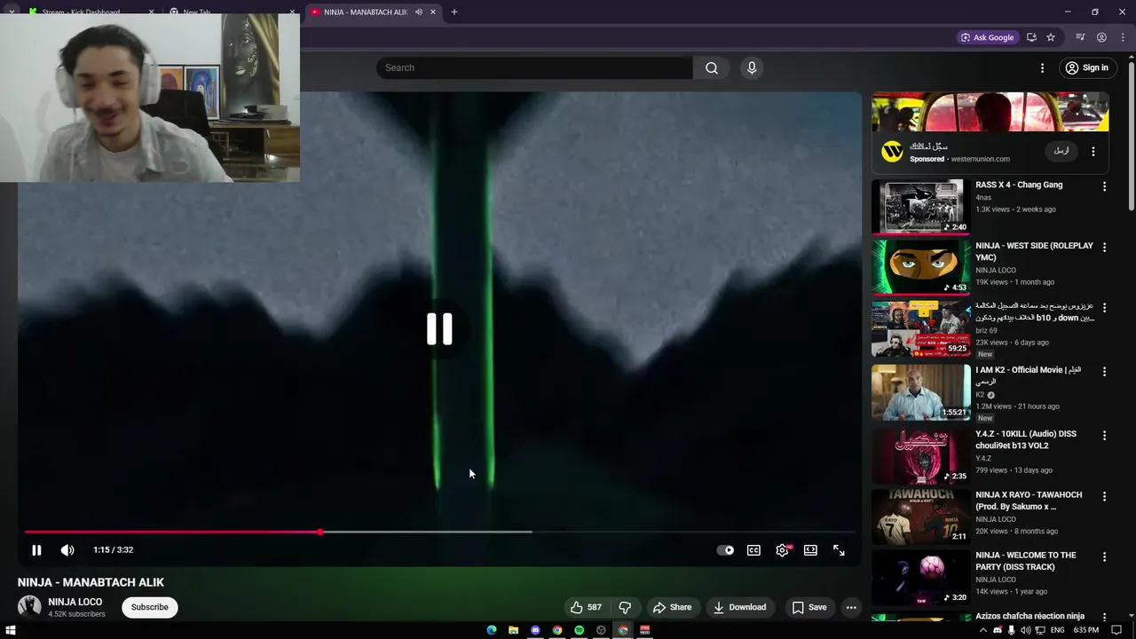The height and width of the screenshot is (639, 1136).
Task: Close the NINJA - MANABTACH ALIK tab
Action: pos(433,12)
